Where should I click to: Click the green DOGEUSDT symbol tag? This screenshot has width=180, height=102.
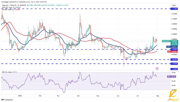pos(166,41)
